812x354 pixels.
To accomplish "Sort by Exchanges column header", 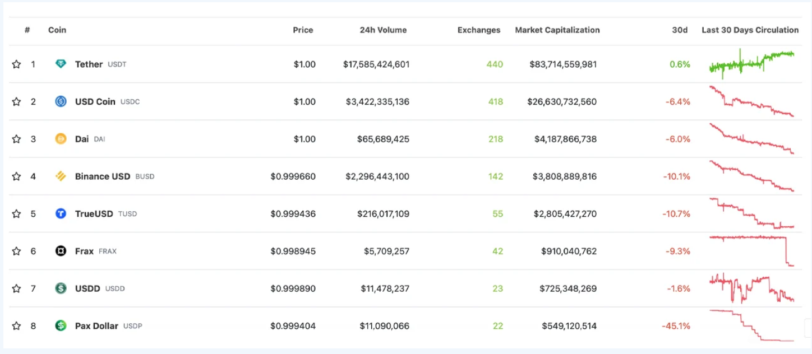I will pyautogui.click(x=479, y=30).
